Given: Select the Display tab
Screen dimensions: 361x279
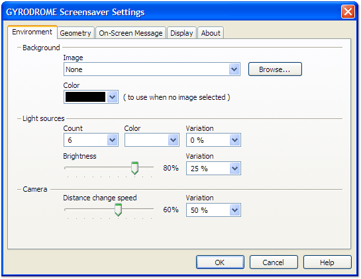Looking at the screenshot, I should tap(181, 33).
